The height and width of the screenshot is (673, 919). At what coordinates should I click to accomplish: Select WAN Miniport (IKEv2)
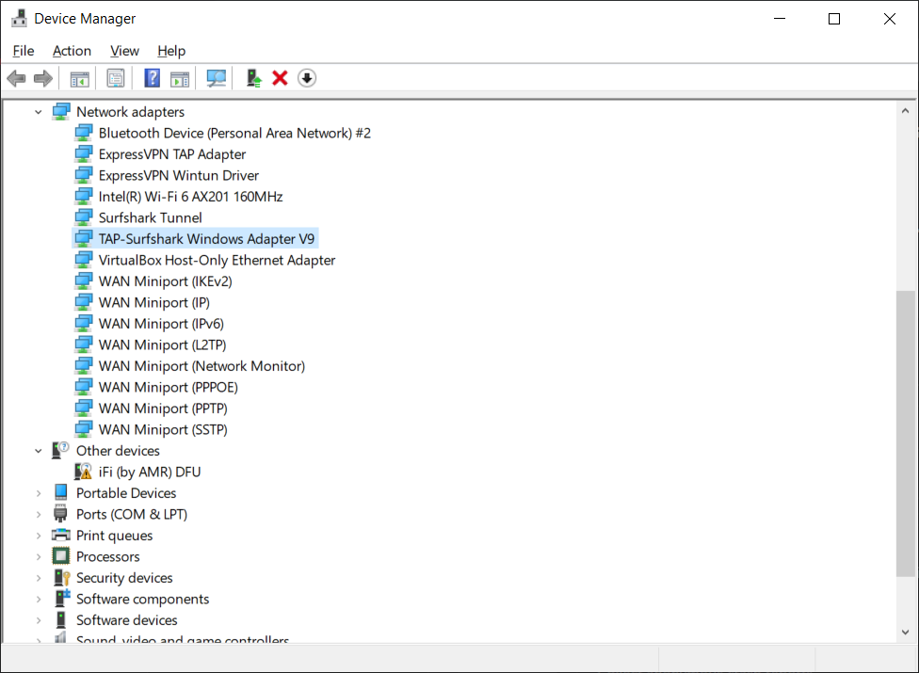[166, 281]
